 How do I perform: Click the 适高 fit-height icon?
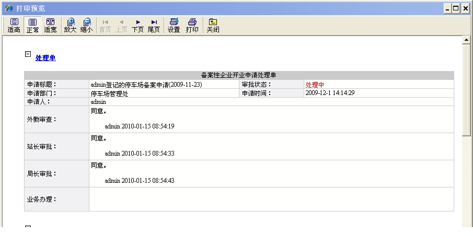pyautogui.click(x=14, y=25)
